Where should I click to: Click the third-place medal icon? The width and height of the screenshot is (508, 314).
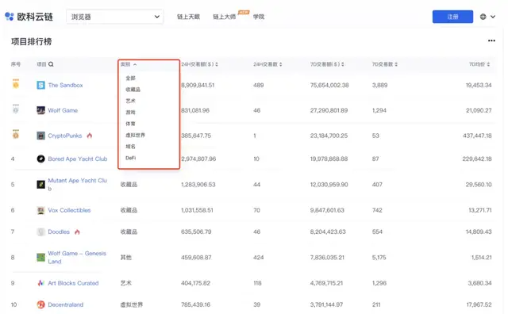pyautogui.click(x=16, y=134)
